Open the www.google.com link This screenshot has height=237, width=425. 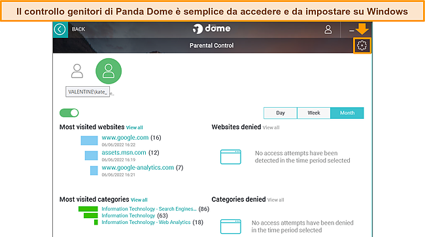pos(126,138)
